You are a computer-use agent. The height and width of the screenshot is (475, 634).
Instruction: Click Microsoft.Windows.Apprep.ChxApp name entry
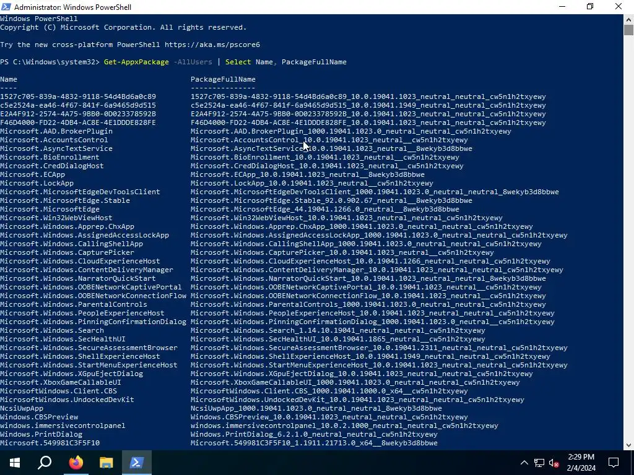click(x=67, y=226)
